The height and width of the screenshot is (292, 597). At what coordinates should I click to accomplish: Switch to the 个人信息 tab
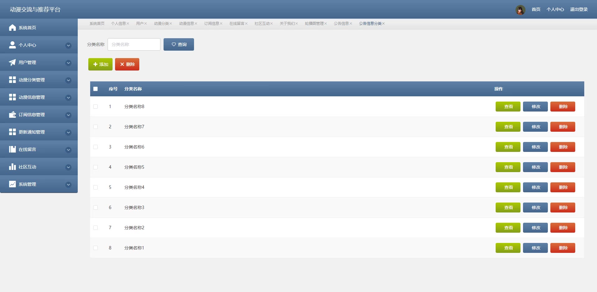(x=118, y=24)
